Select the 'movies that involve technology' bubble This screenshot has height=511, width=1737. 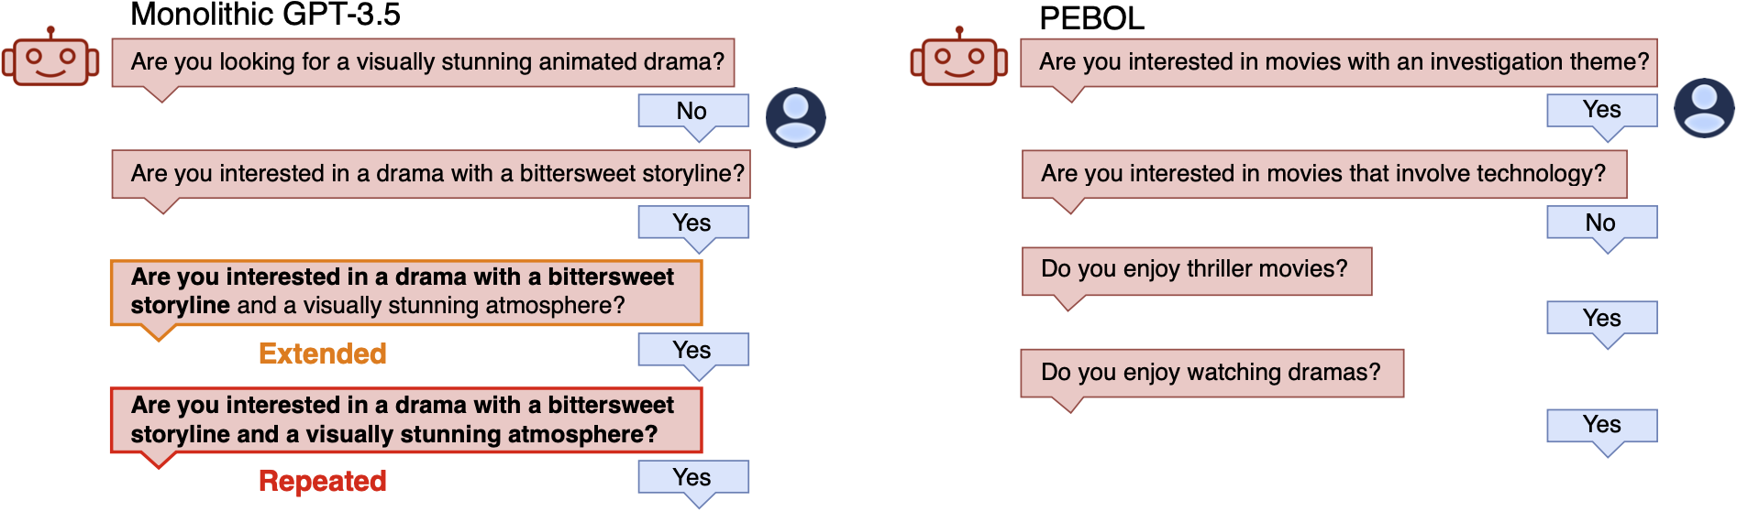click(1323, 174)
